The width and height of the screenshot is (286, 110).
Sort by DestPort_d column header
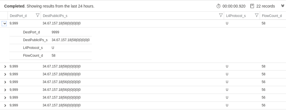18,16
